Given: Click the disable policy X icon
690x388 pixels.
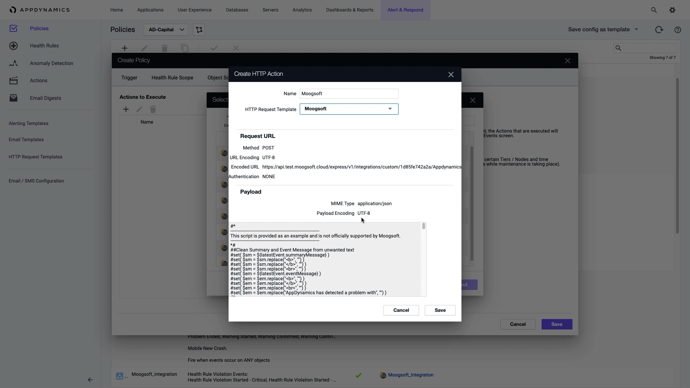Looking at the screenshot, I should point(236,48).
